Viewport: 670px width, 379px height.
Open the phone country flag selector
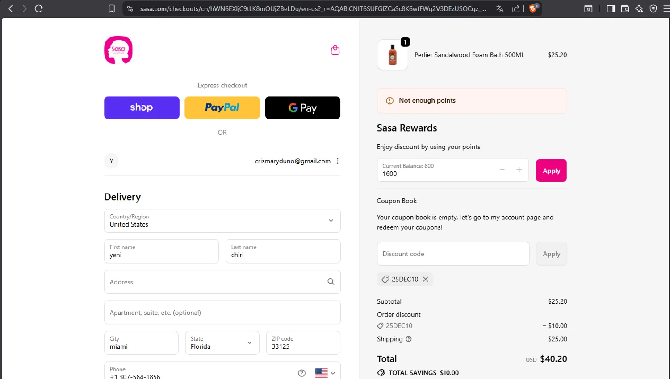coord(325,373)
